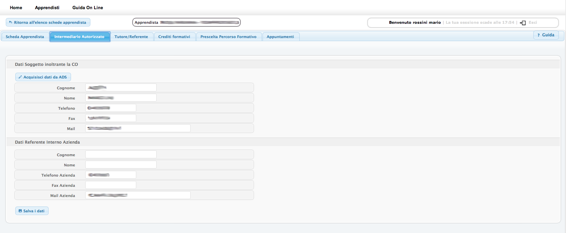Open the Tutore/Referente tab
566x233 pixels.
click(x=131, y=37)
